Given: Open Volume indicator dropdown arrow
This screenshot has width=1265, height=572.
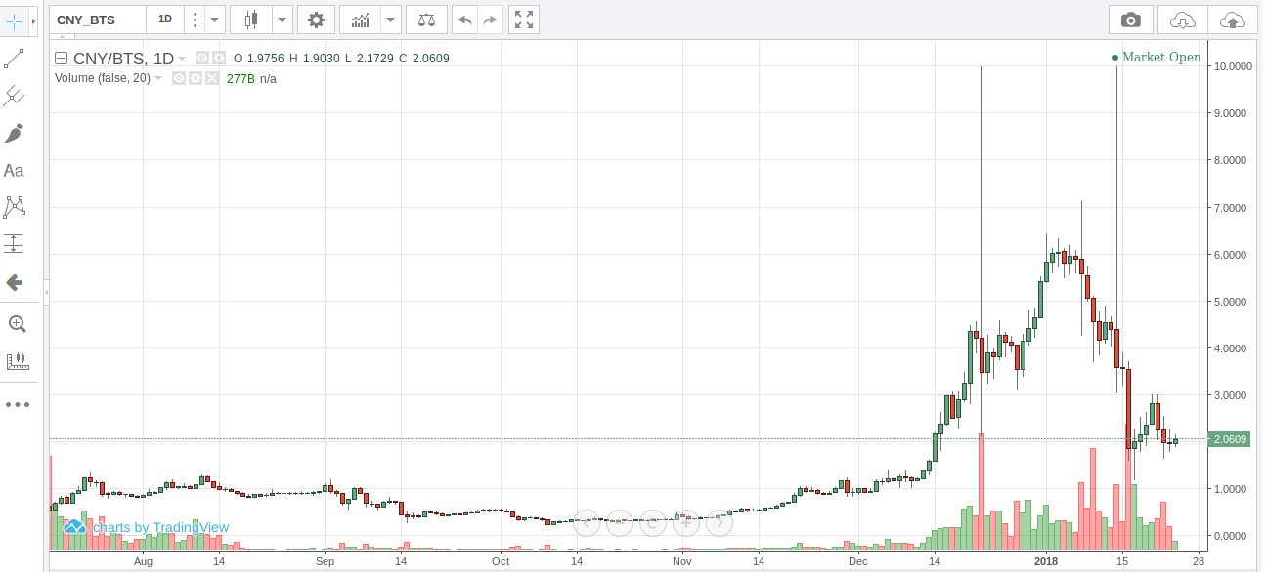Looking at the screenshot, I should (158, 78).
